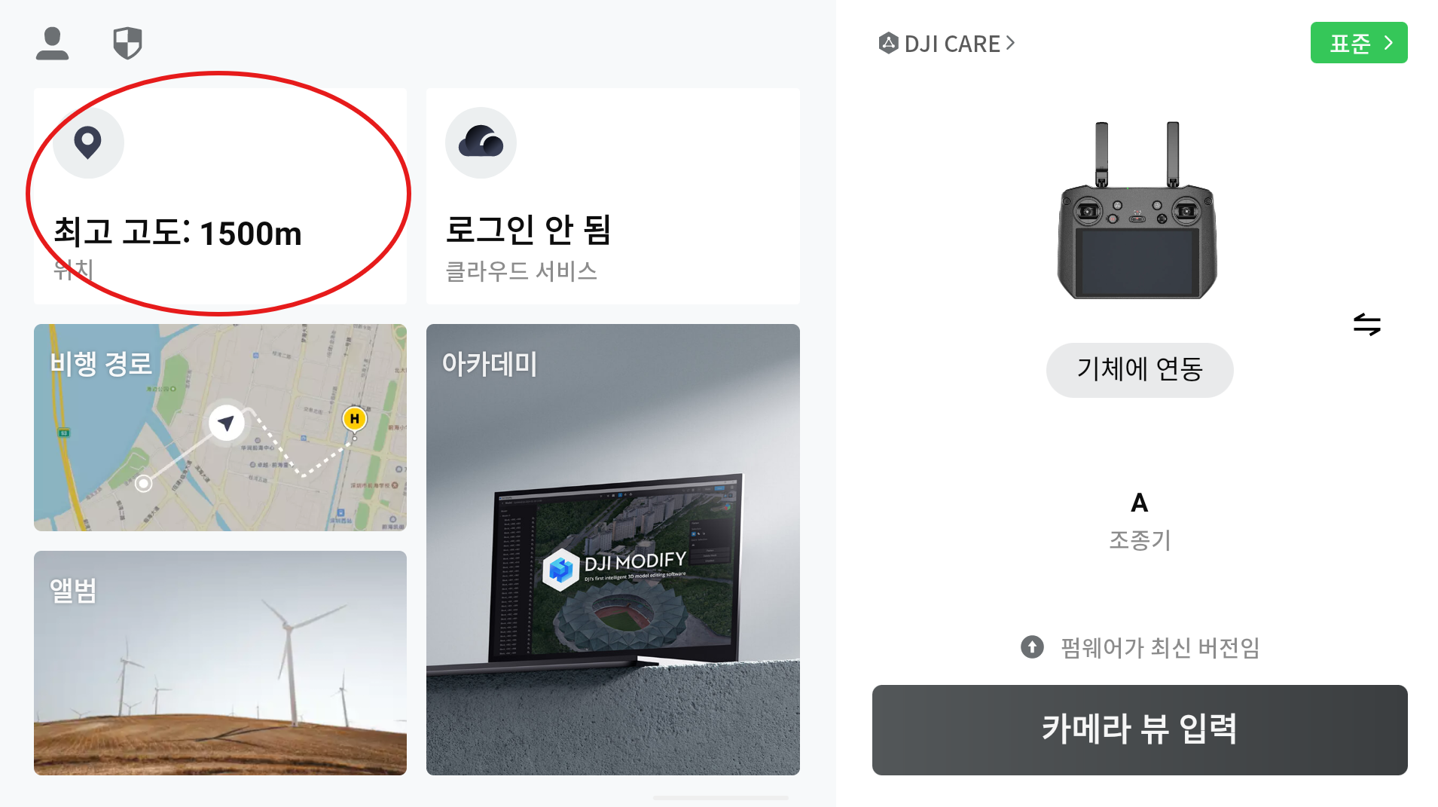Select the 로그인 안 됨 cloud service tile
Screen dimensions: 1438x807
pyautogui.click(x=613, y=196)
